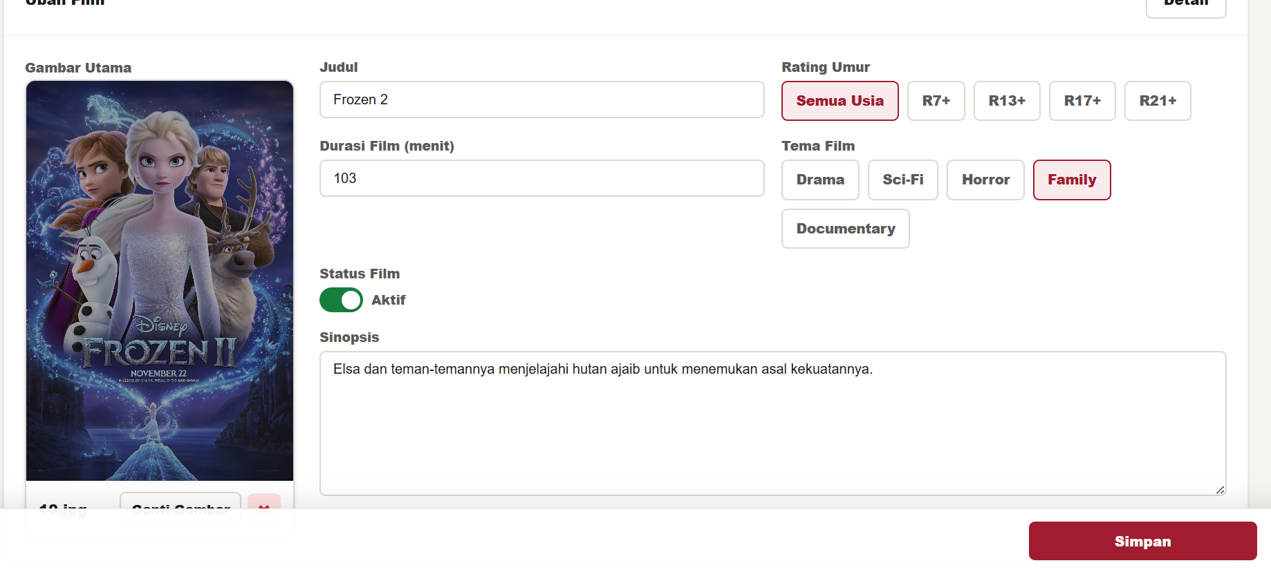Click the Durasi Film input showing 103

(x=541, y=178)
